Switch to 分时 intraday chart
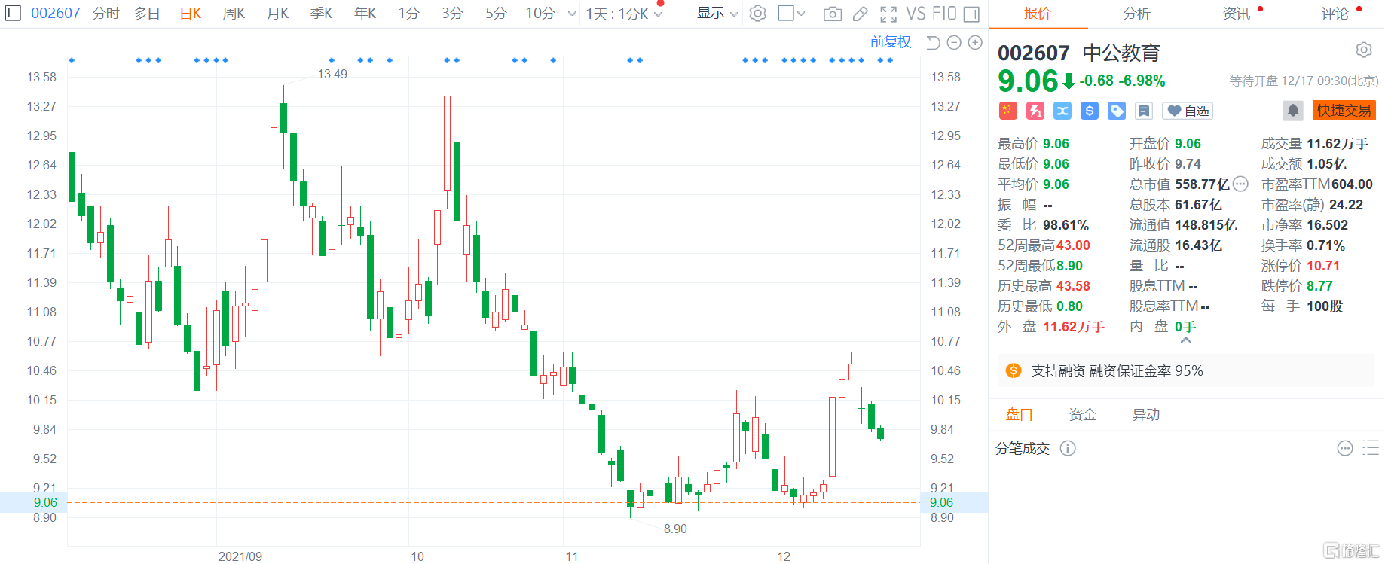This screenshot has height=564, width=1385. (106, 14)
